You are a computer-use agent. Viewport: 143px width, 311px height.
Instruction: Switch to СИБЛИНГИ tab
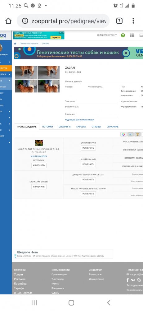coord(65,127)
